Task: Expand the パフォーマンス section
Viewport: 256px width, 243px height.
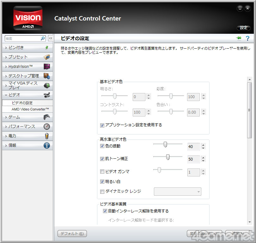Action: click(x=27, y=127)
